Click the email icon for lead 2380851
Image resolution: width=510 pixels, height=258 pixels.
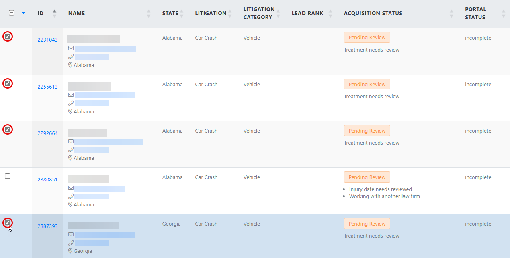71,188
